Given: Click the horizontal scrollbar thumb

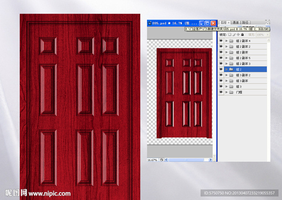Looking at the screenshot, I should pos(186,160).
